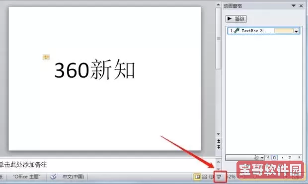
Task: Move the animation timeline right with arrow
Action: [x=299, y=157]
